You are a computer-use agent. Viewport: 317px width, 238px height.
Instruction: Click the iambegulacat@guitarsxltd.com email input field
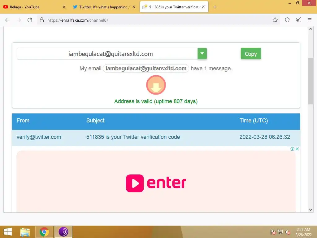click(107, 54)
